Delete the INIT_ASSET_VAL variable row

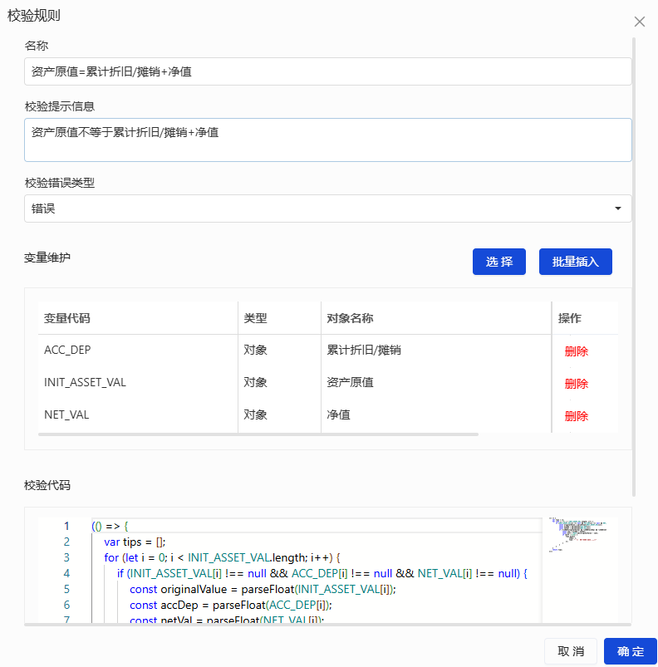[576, 384]
